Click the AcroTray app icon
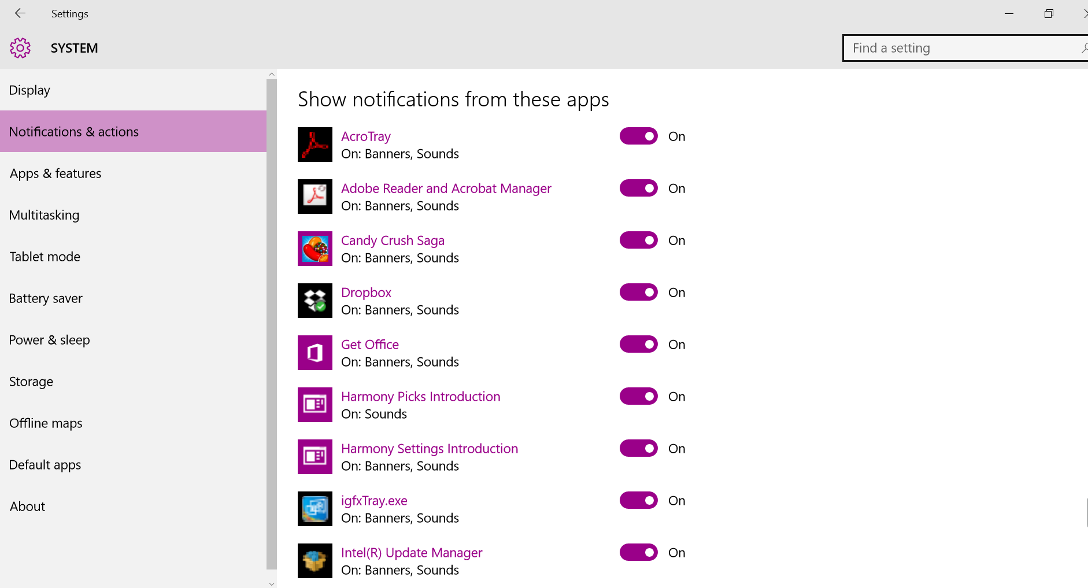This screenshot has width=1088, height=588. (x=315, y=145)
